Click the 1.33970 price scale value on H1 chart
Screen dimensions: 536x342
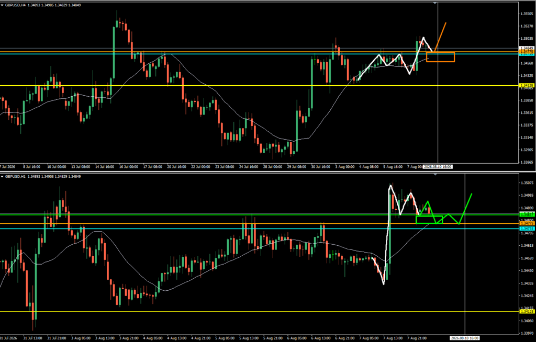pyautogui.click(x=527, y=334)
